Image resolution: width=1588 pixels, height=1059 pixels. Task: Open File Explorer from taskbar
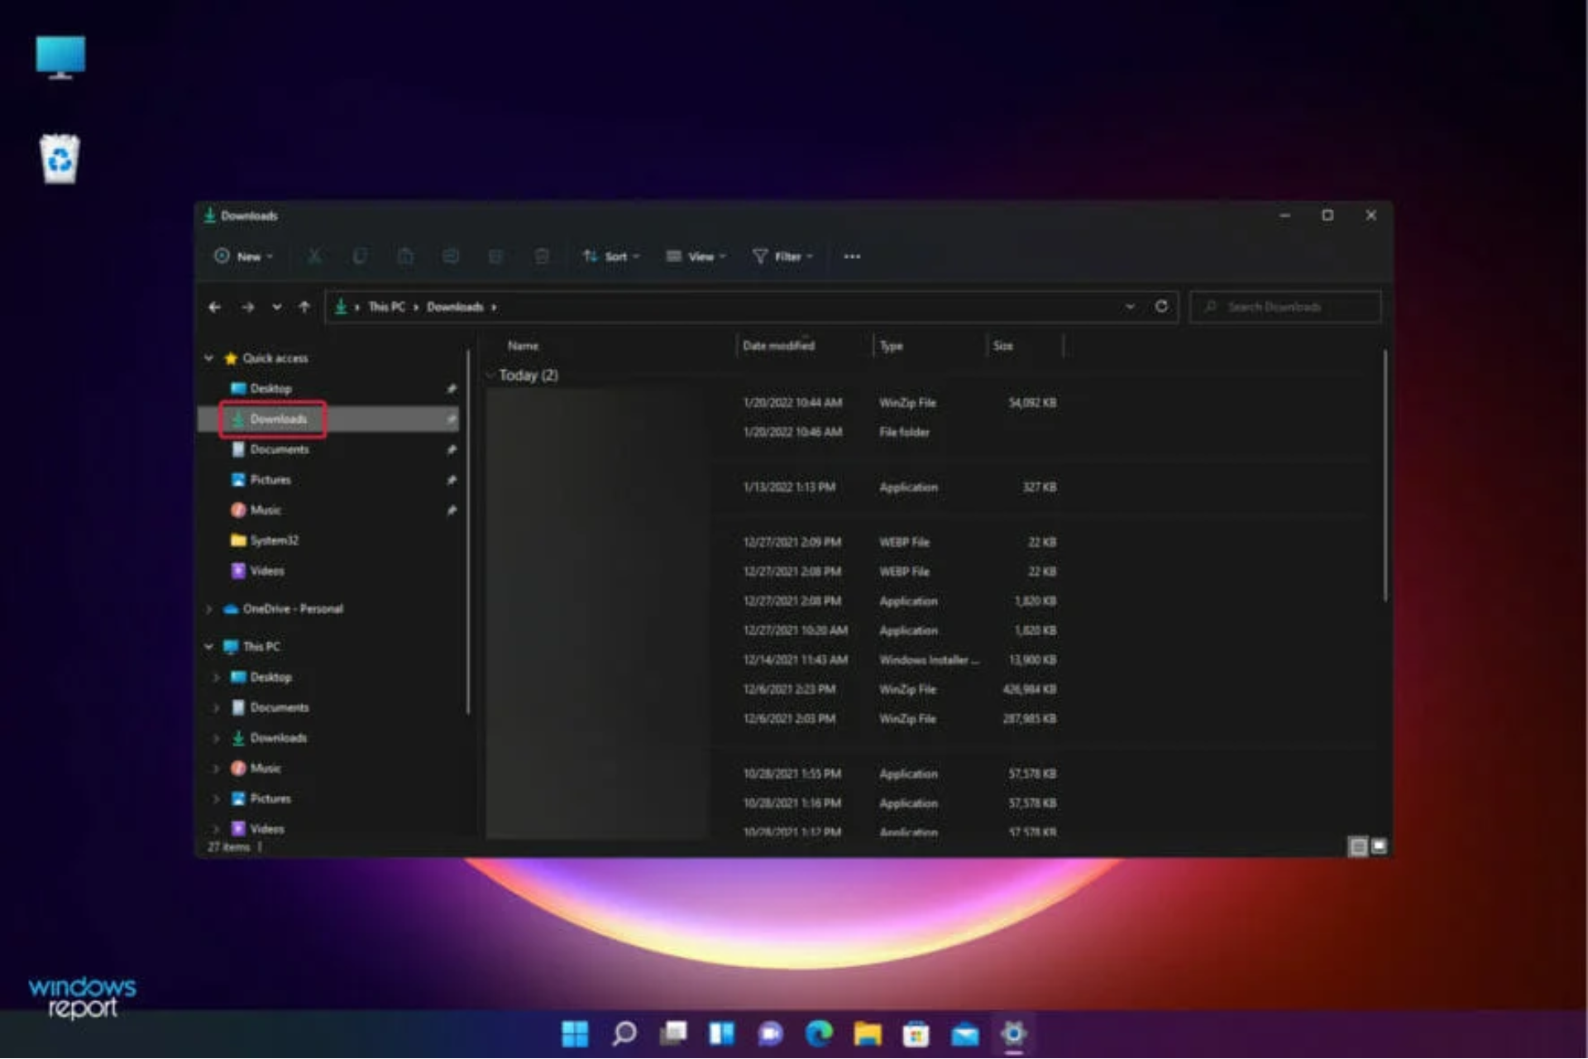pos(868,1033)
